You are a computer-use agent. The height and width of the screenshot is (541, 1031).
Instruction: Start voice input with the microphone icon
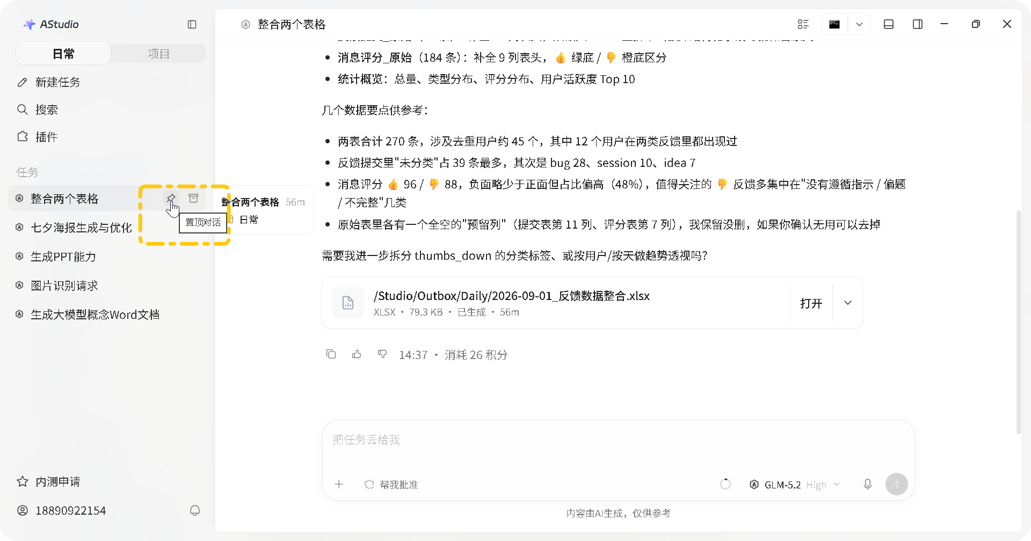868,484
